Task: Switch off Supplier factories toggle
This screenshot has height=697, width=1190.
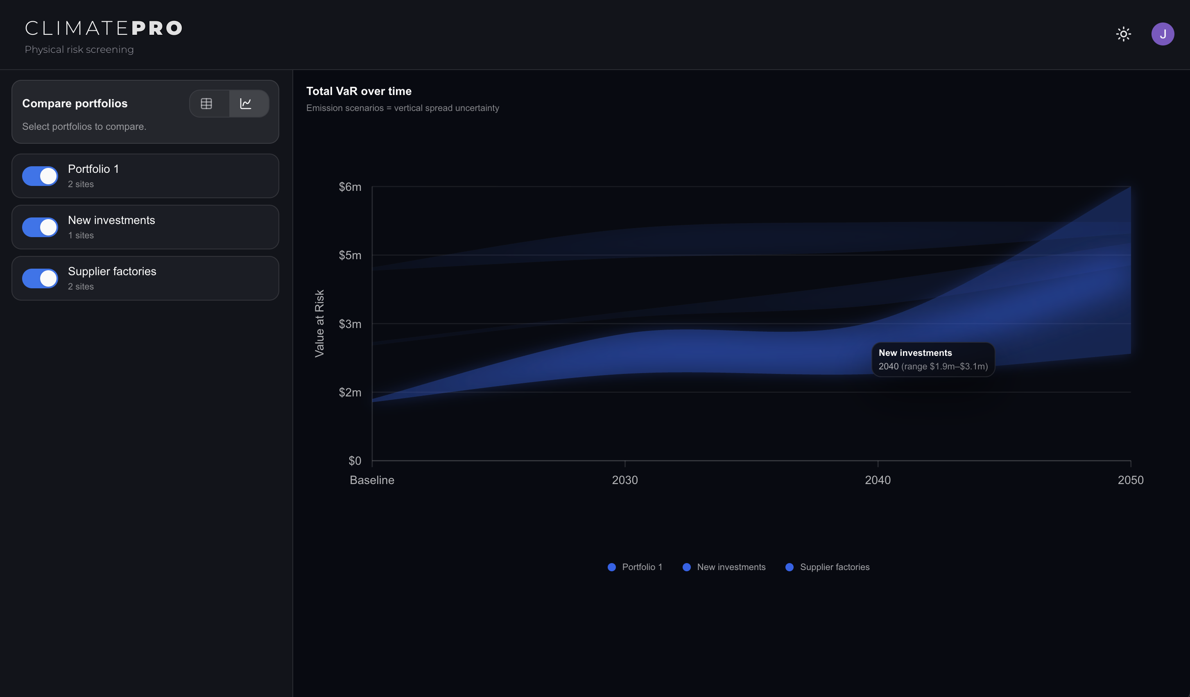Action: coord(40,278)
